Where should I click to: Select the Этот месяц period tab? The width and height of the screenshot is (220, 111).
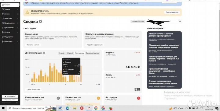(79, 53)
